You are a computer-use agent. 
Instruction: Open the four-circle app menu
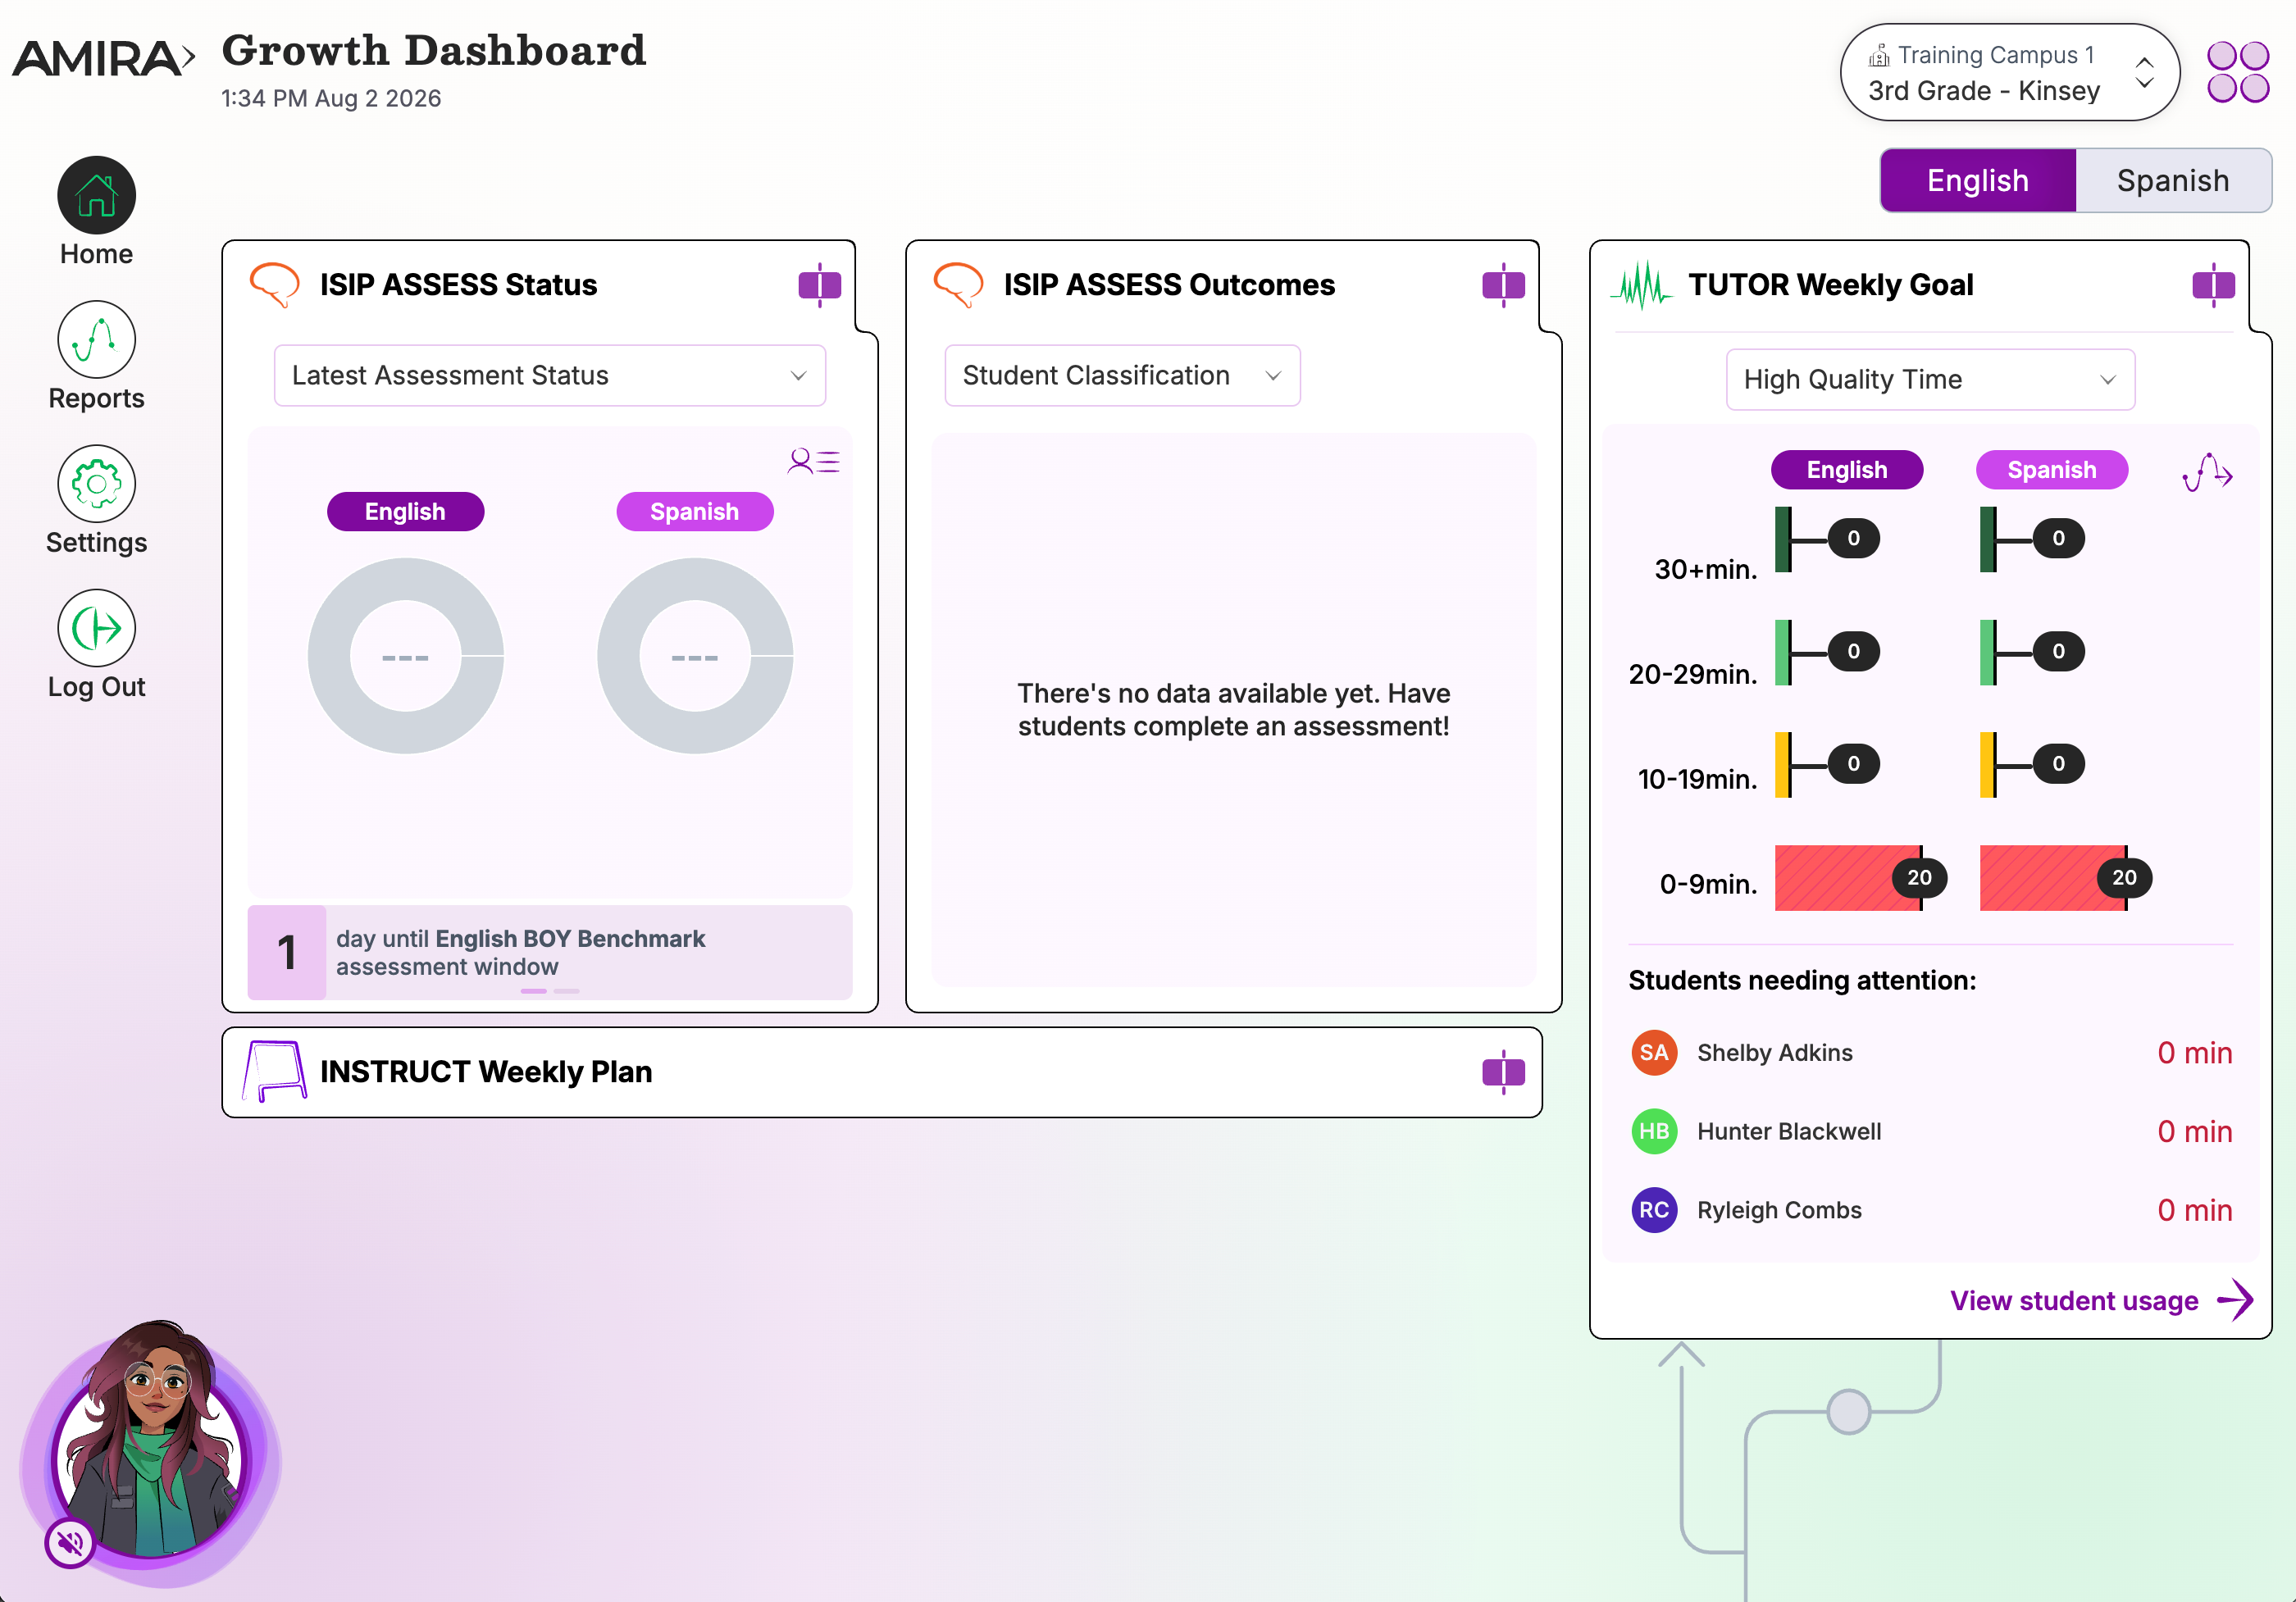pos(2238,71)
